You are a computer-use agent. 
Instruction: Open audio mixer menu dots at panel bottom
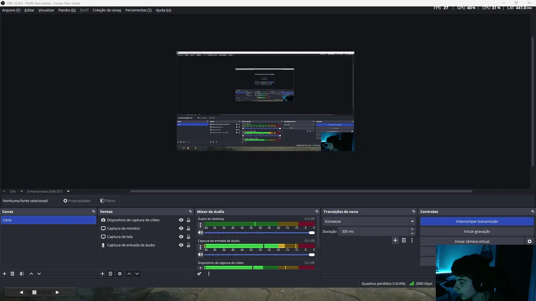(209, 274)
